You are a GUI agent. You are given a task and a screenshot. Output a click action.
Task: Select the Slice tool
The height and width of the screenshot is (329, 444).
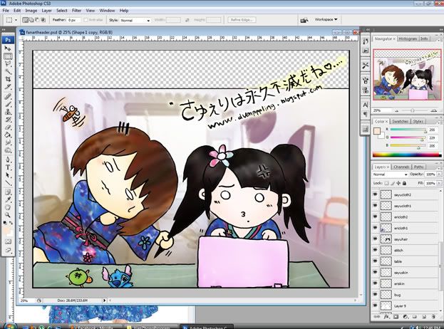(x=8, y=87)
